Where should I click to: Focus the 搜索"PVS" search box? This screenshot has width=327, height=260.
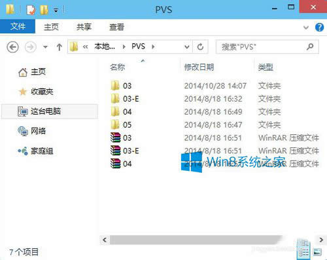pyautogui.click(x=267, y=46)
